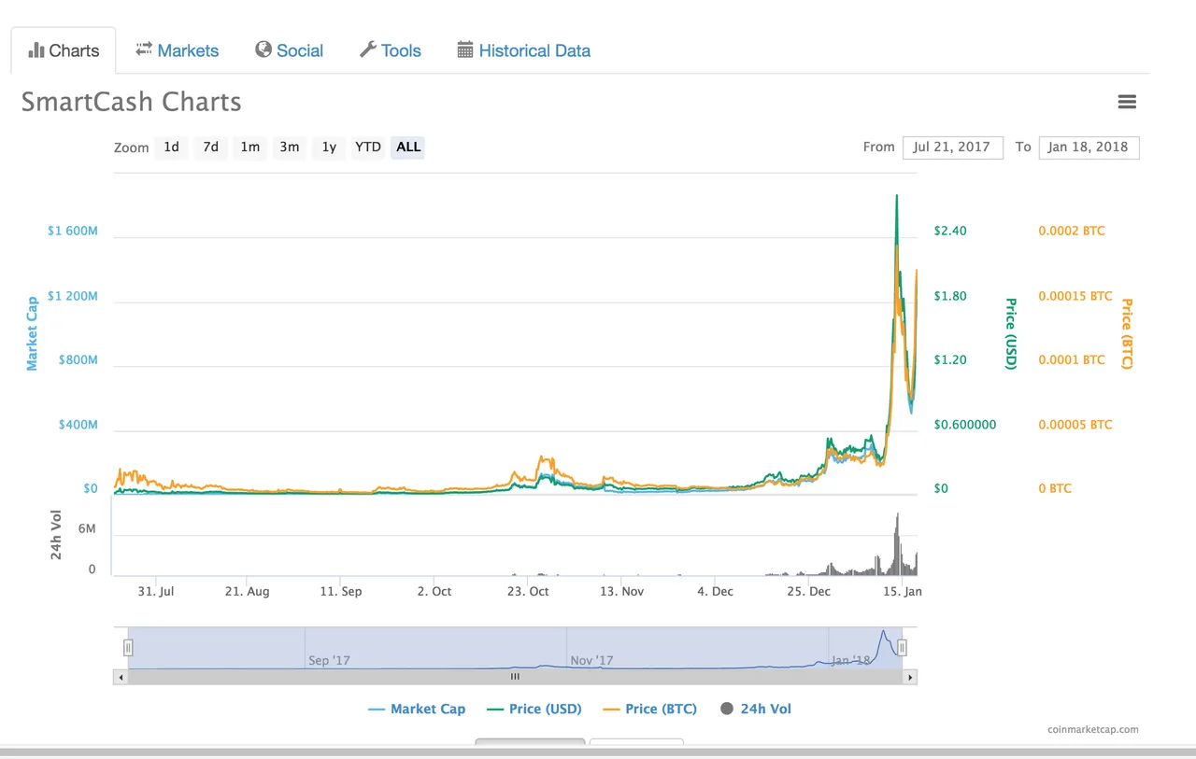Image resolution: width=1196 pixels, height=759 pixels.
Task: Click the SmartCash Charts heading
Action: [x=132, y=102]
